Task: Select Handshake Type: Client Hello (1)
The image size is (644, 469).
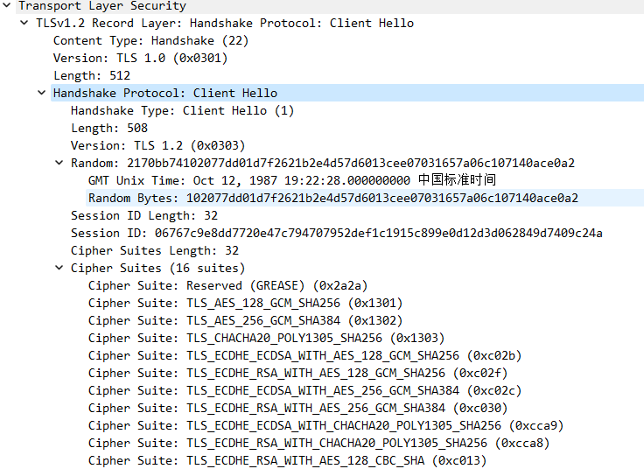Action: click(182, 110)
